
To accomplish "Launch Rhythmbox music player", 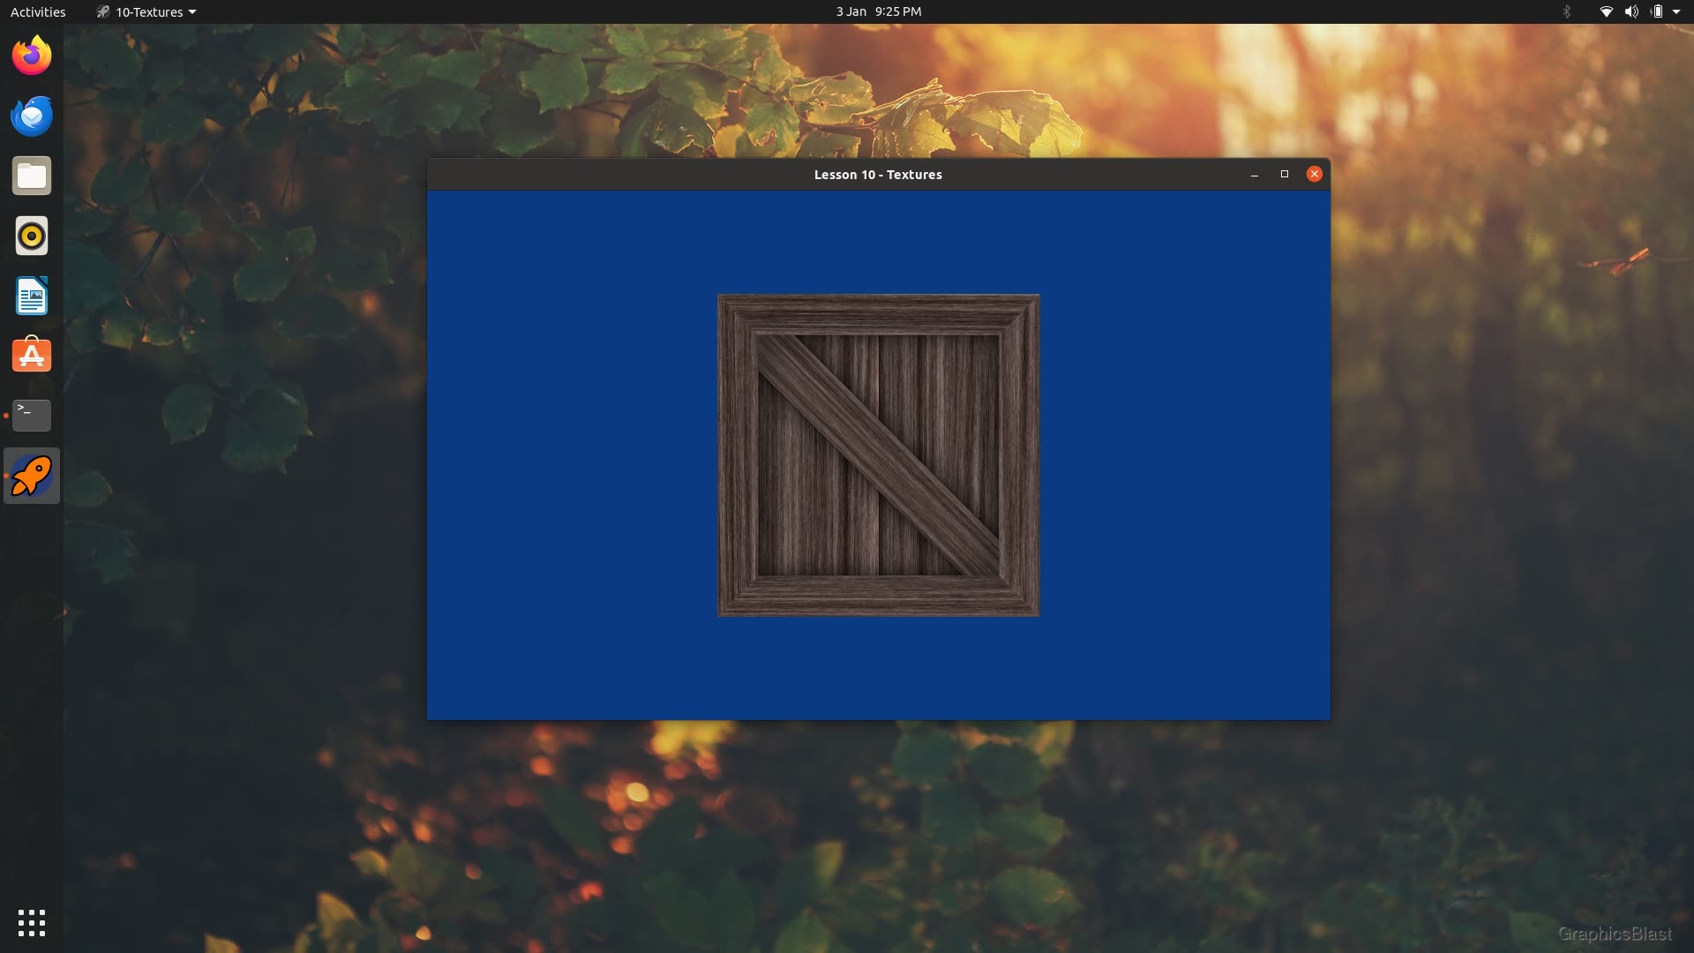I will [x=32, y=236].
